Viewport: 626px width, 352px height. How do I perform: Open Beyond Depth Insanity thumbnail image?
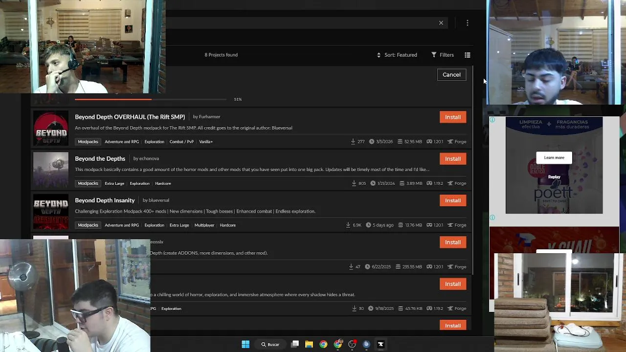point(51,212)
